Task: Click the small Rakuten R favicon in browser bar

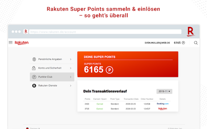Action: click(26, 31)
